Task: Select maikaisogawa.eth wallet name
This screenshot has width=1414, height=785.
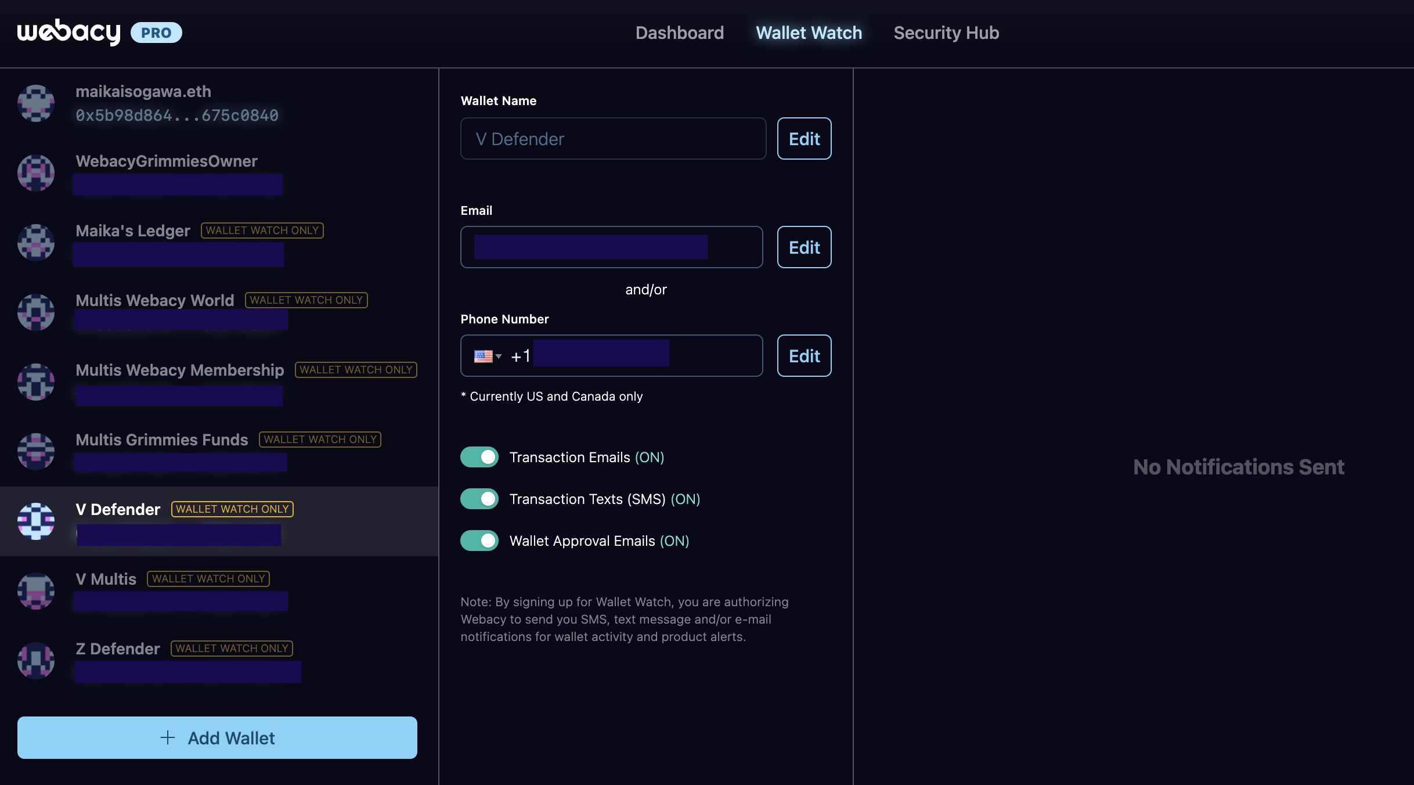Action: coord(143,92)
